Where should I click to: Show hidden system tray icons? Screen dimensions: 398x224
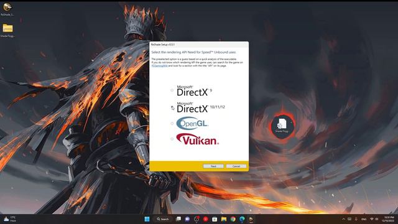[343, 219]
